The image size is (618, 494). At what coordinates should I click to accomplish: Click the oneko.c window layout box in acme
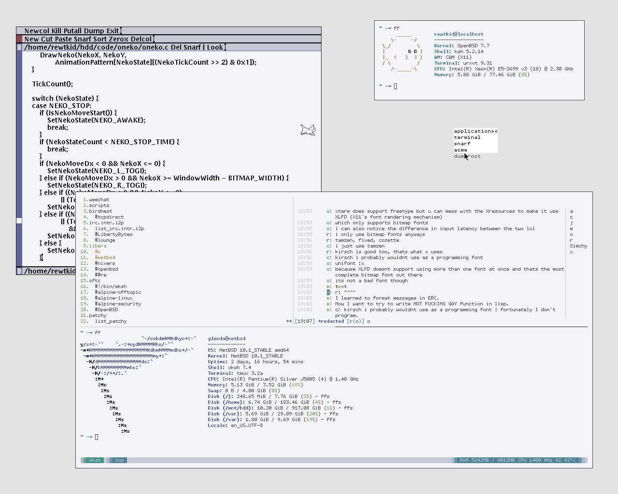(19, 47)
